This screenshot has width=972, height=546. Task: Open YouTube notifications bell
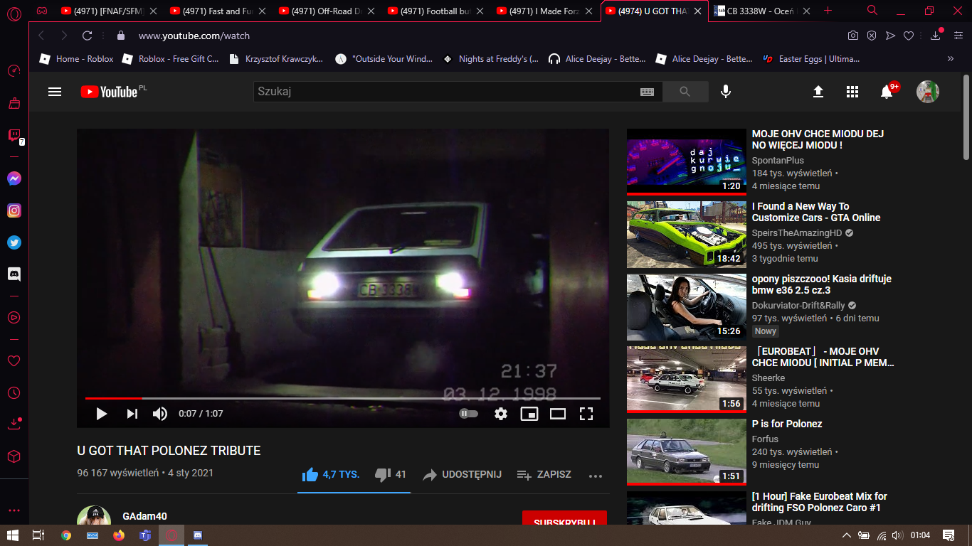[x=887, y=92]
